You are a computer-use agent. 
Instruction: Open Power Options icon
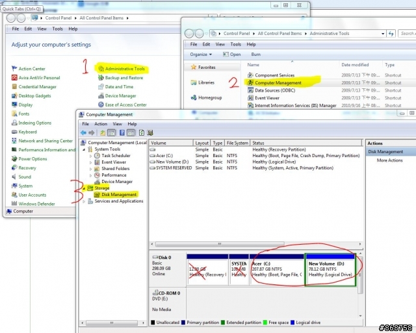(14, 158)
